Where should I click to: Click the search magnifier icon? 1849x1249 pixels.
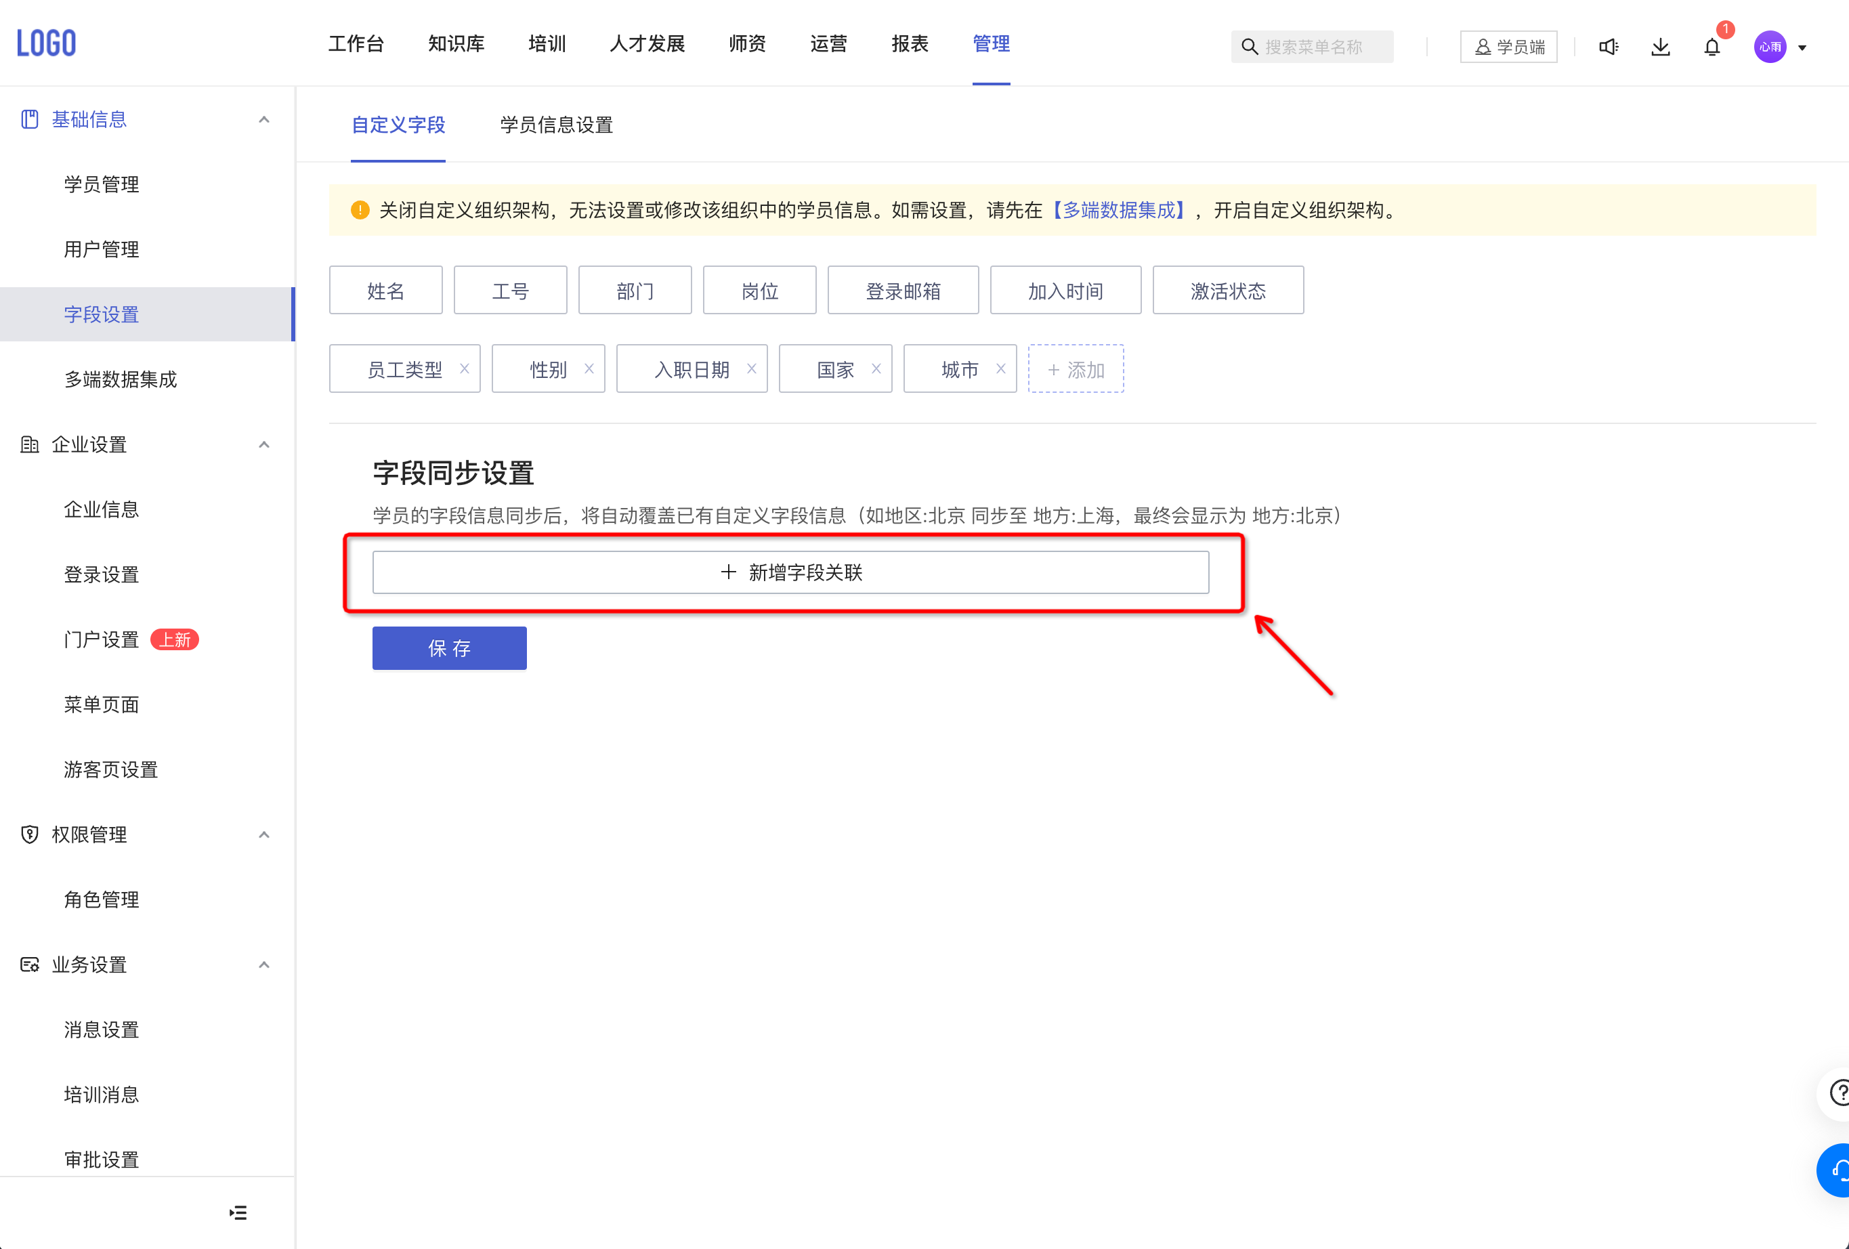click(1249, 47)
